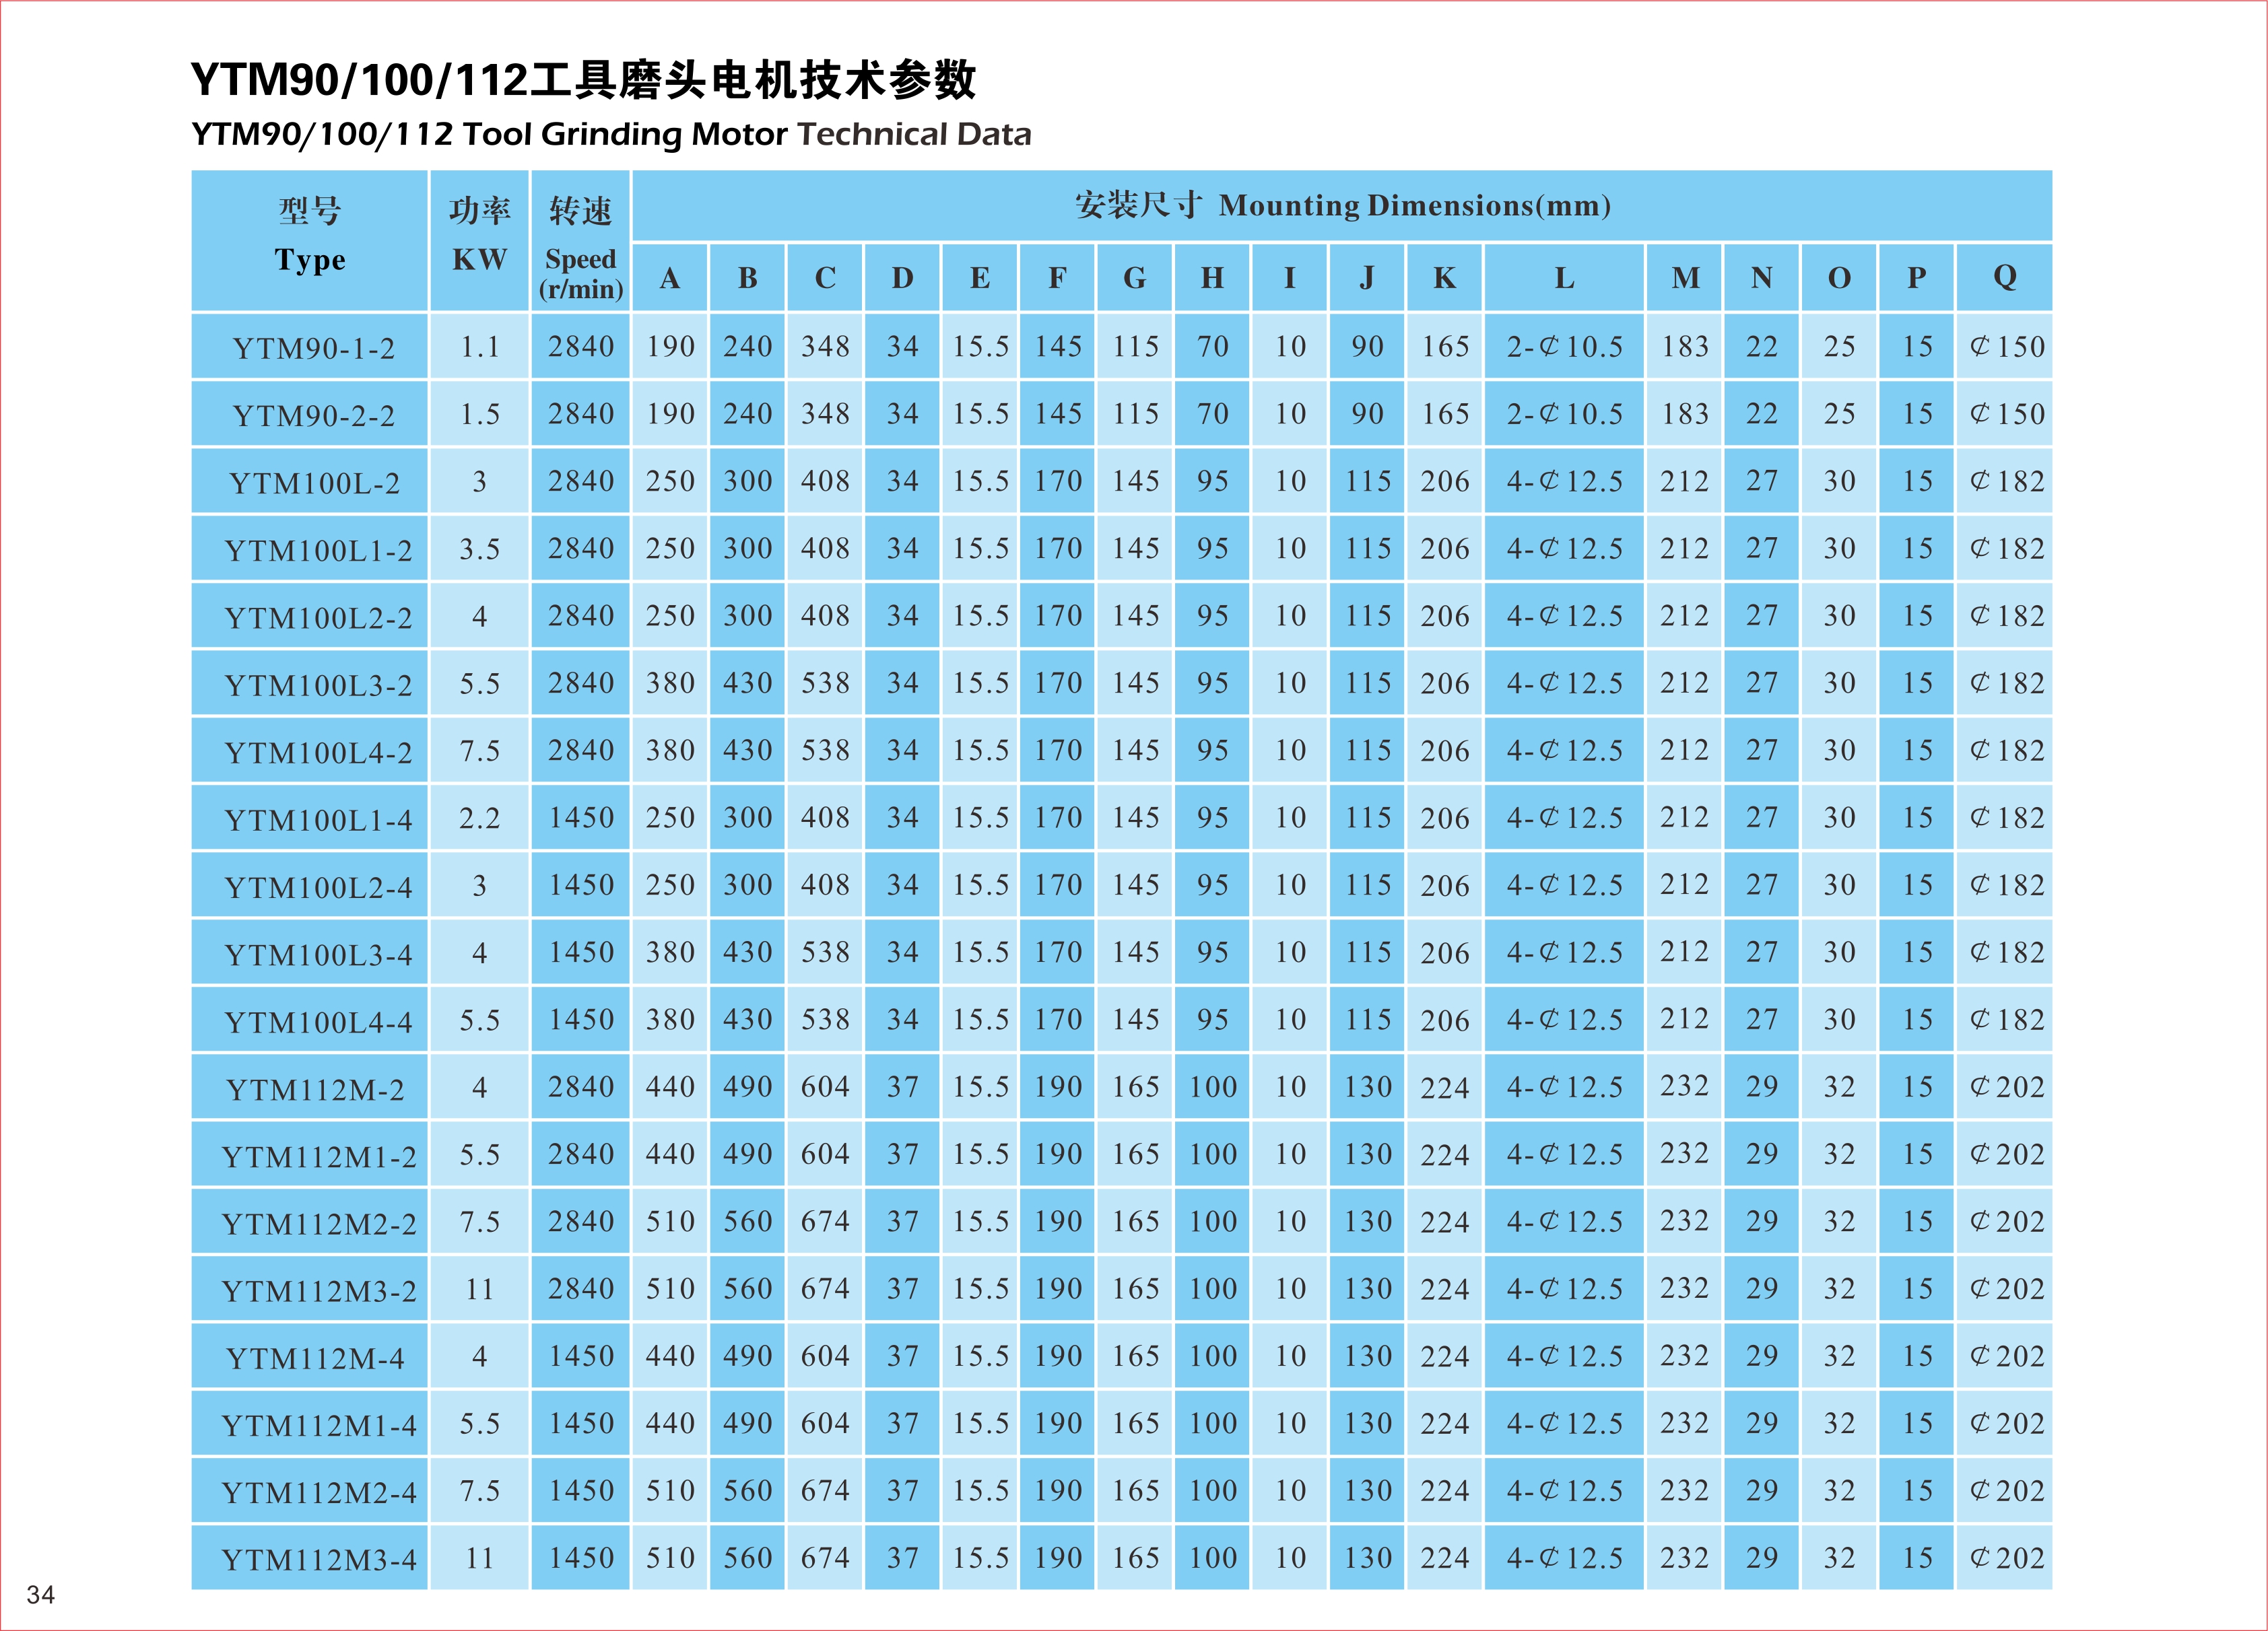Click column header B
The height and width of the screenshot is (1631, 2268).
point(748,278)
